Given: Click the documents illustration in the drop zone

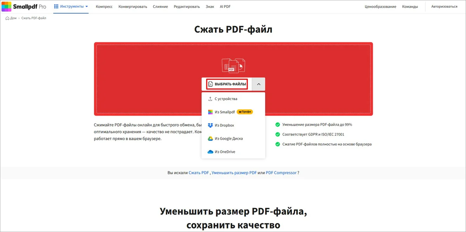Looking at the screenshot, I should [x=233, y=65].
